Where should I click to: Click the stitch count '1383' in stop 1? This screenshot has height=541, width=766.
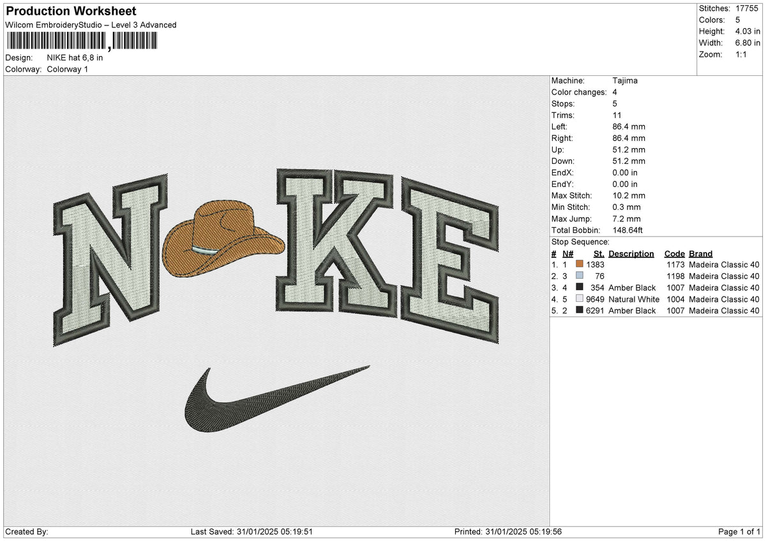[595, 264]
